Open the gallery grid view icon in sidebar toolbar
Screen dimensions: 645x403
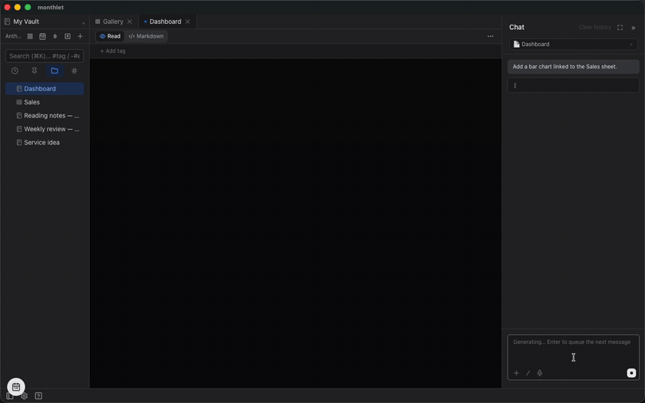(x=30, y=36)
